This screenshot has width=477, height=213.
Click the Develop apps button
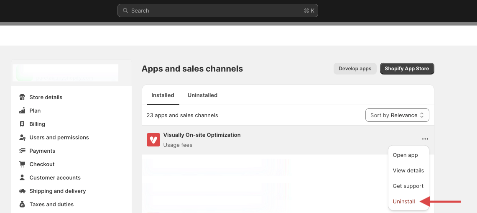[x=355, y=69]
